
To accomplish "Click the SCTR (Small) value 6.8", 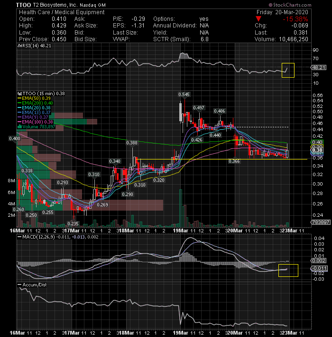I will click(x=204, y=39).
